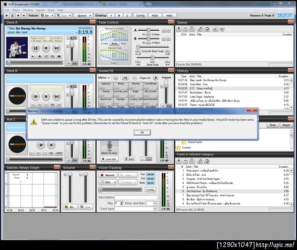The height and width of the screenshot is (250, 297).
Task: Toggle Cue output on Deck A
Action: tap(74, 63)
